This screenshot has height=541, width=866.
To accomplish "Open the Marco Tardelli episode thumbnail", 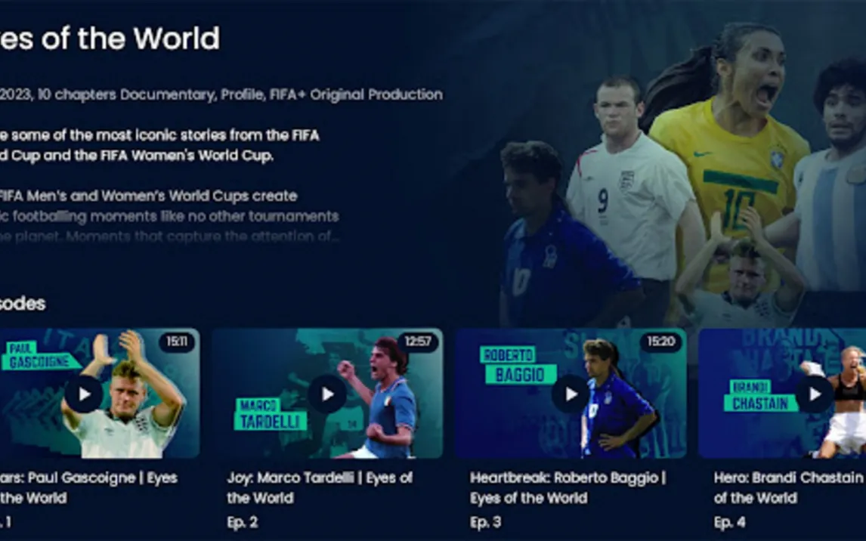I will (327, 393).
